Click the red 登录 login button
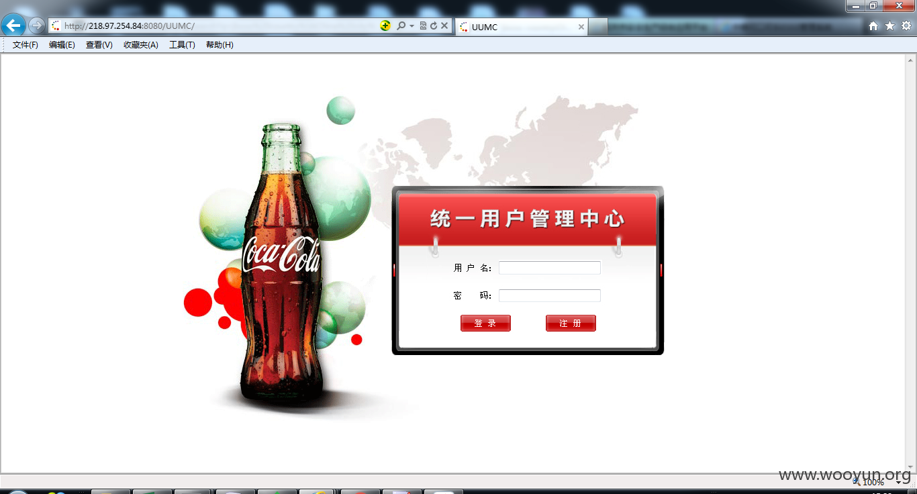 (485, 324)
